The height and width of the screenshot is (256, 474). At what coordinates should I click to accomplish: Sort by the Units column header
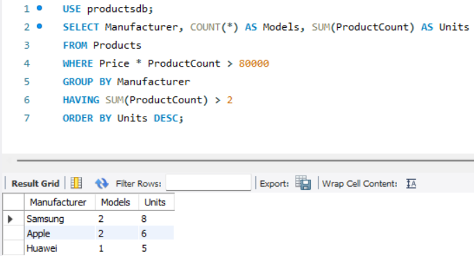(x=156, y=202)
